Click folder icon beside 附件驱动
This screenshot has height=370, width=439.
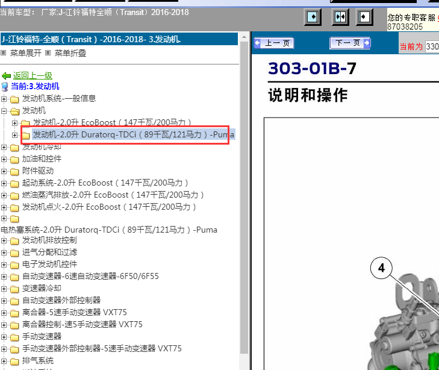point(14,172)
